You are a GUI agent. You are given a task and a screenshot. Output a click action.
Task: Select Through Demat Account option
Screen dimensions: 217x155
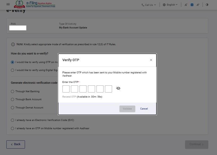click(x=12, y=108)
